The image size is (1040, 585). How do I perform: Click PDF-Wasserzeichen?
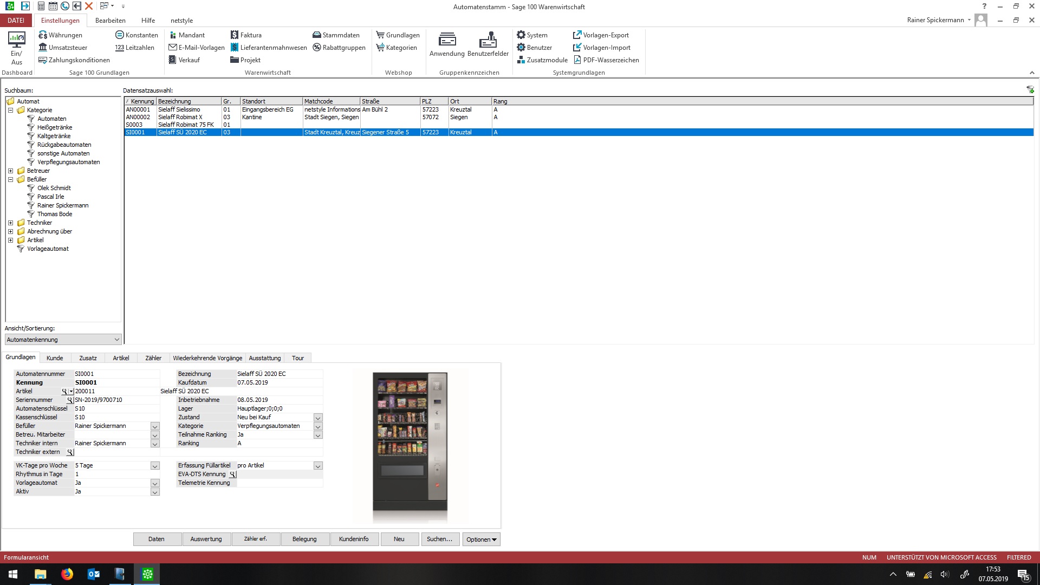606,60
